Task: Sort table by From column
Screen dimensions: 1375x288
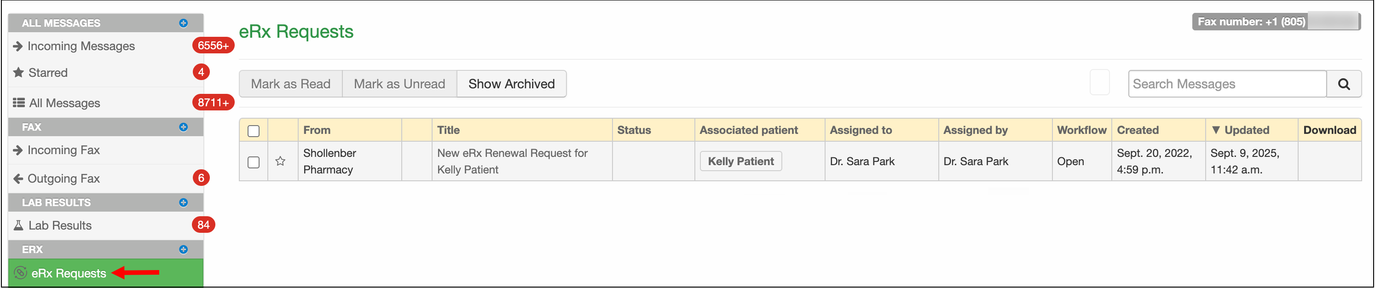Action: [317, 130]
